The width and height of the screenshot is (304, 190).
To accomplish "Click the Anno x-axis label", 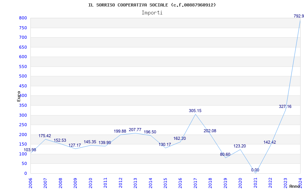I will click(x=295, y=186).
